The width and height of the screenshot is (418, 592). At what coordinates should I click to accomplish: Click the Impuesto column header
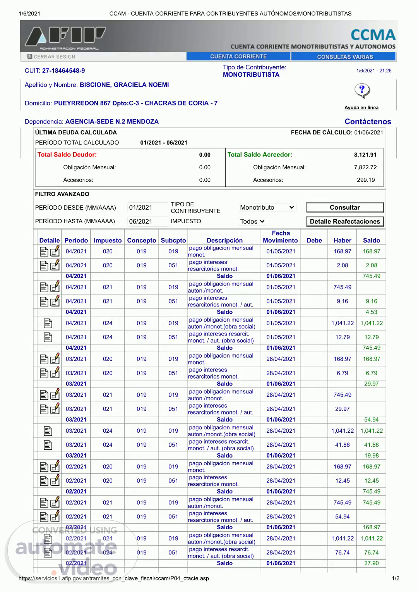tap(108, 241)
